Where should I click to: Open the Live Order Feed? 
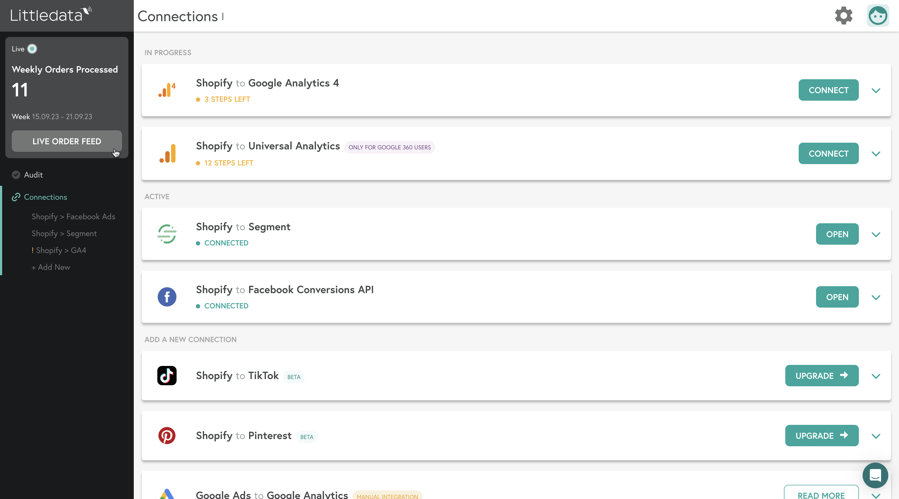[x=67, y=141]
